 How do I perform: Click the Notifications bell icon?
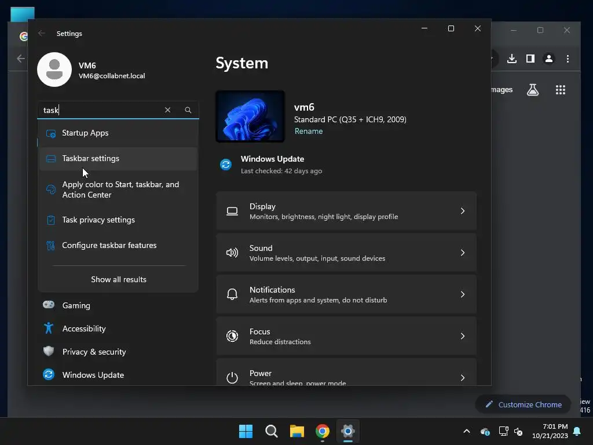[232, 294]
